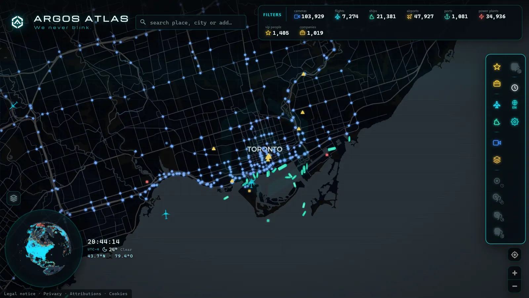Open the Privacy link

pyautogui.click(x=53, y=294)
